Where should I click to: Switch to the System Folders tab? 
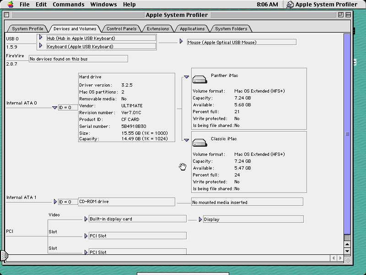coord(231,29)
